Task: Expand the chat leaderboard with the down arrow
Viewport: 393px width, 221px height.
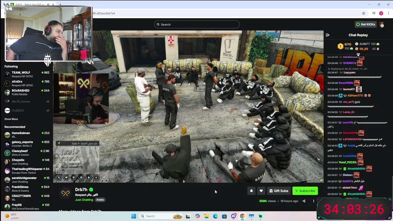Action: coord(358,55)
